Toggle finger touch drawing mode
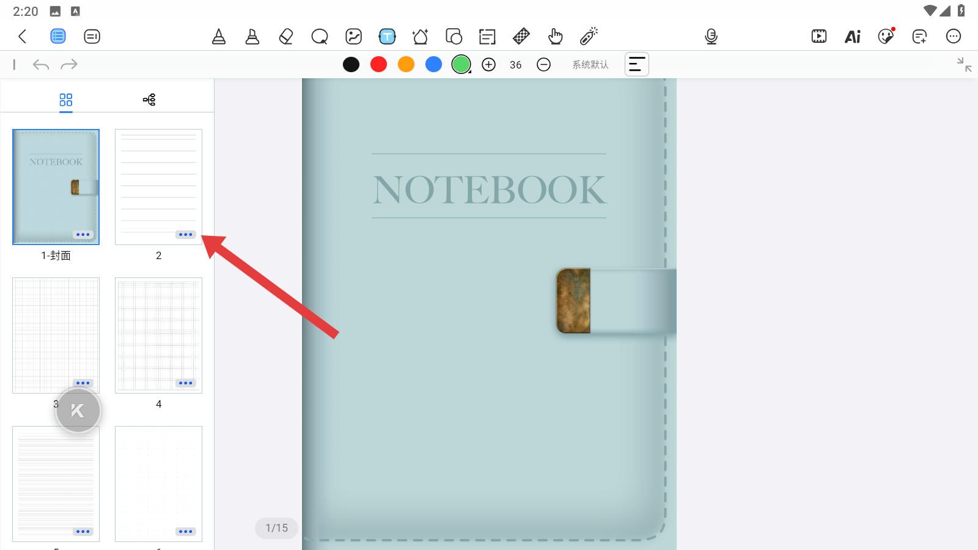Screen dimensions: 978x550 click(555, 37)
